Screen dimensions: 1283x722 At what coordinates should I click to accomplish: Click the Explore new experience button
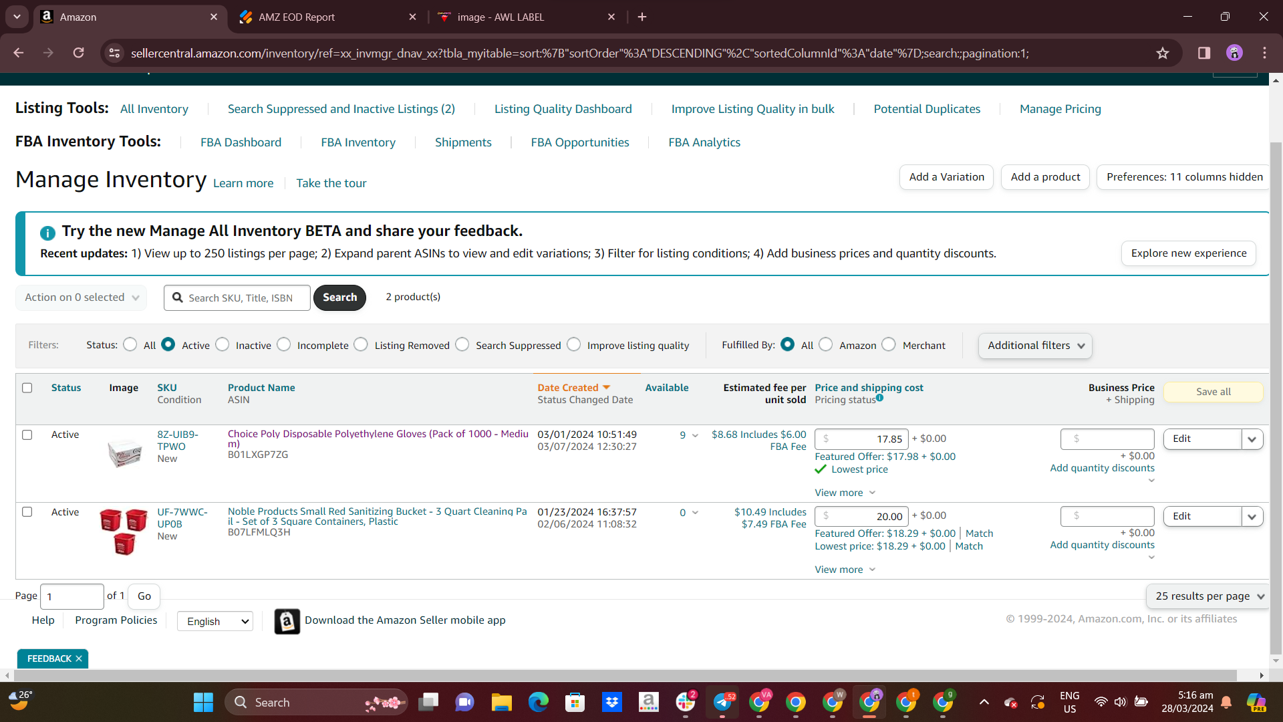pos(1189,253)
